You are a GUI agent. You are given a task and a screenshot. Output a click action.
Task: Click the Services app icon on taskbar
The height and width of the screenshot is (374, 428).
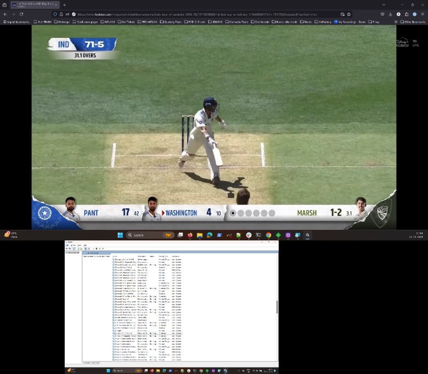[308, 235]
